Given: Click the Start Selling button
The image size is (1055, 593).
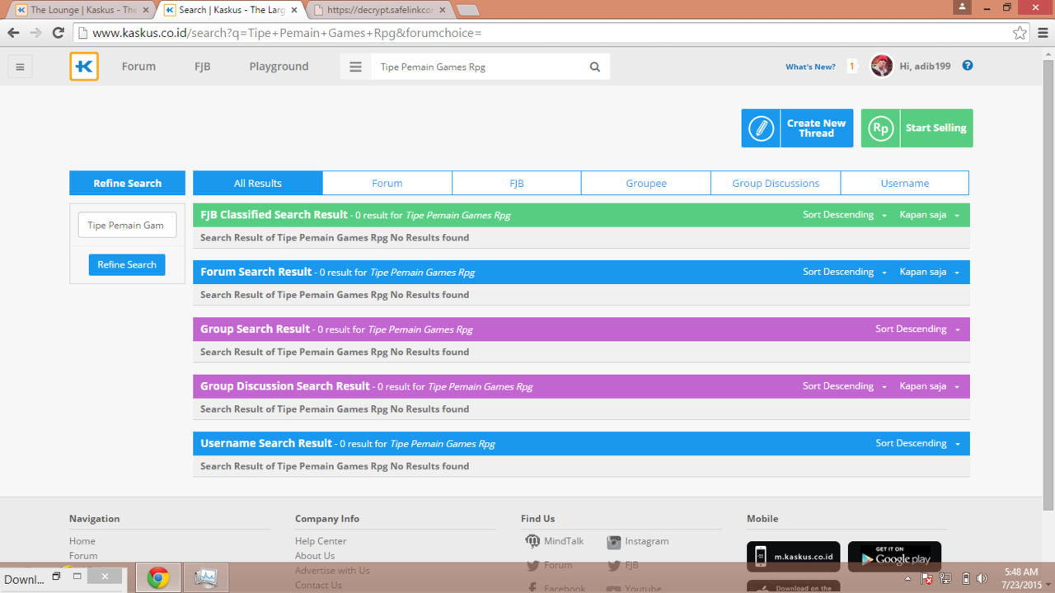Looking at the screenshot, I should tap(917, 128).
